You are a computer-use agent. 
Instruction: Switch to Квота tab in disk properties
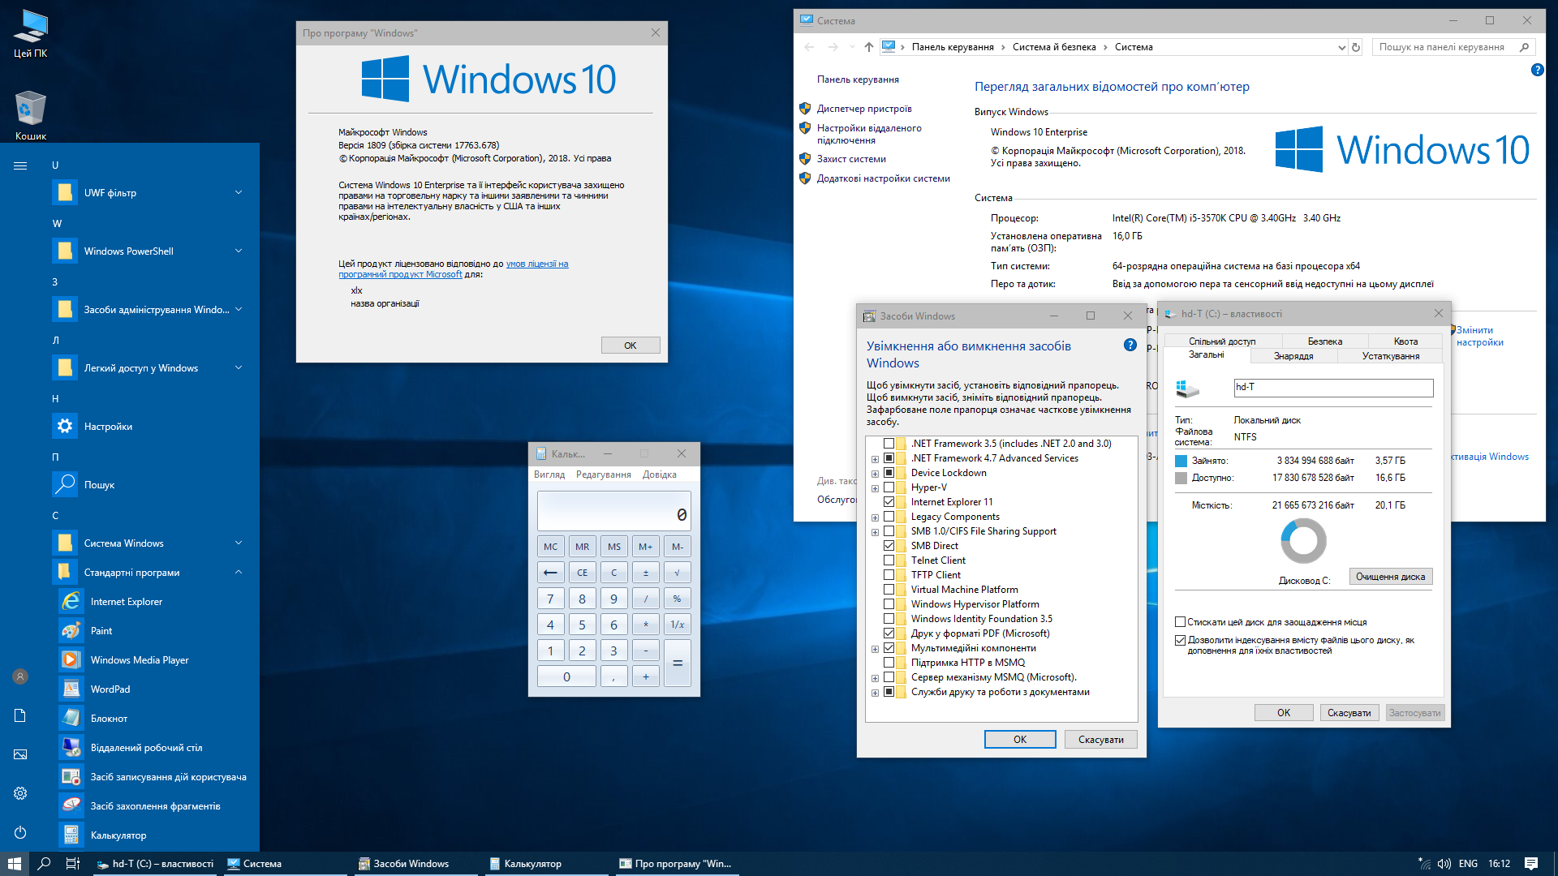tap(1405, 341)
